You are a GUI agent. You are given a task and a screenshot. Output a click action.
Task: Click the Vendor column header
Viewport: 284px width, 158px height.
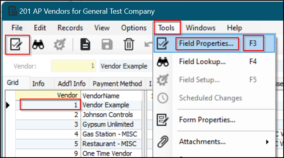48,95
